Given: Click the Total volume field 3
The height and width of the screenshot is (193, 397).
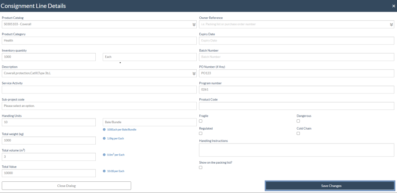Looking at the screenshot, I should (x=49, y=157).
